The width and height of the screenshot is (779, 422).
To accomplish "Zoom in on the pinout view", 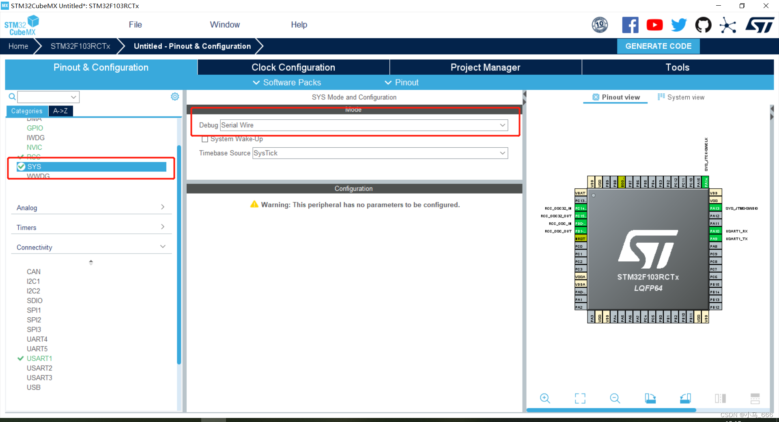I will pos(545,398).
